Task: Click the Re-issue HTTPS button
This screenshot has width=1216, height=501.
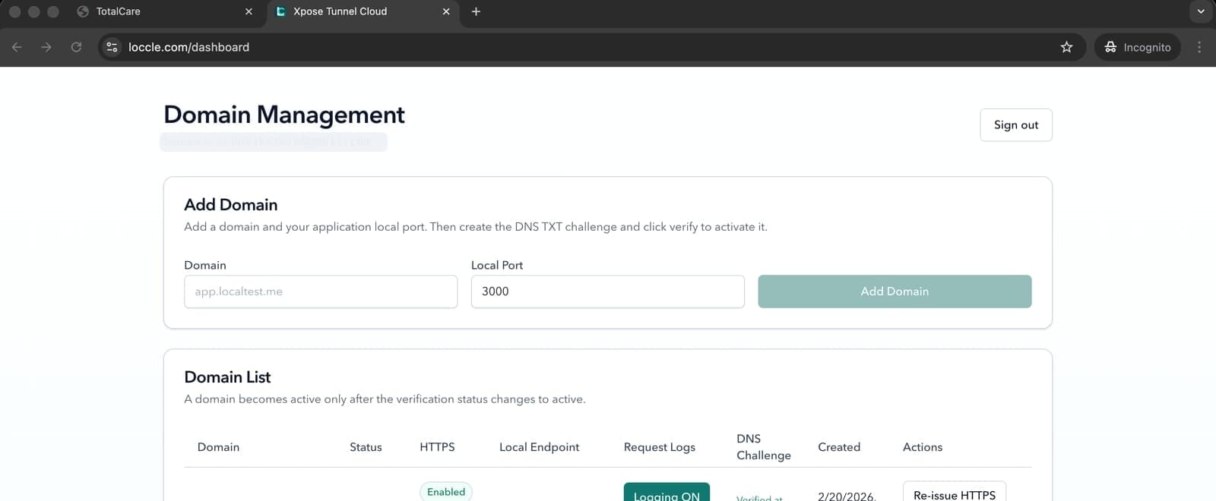Action: pyautogui.click(x=955, y=493)
